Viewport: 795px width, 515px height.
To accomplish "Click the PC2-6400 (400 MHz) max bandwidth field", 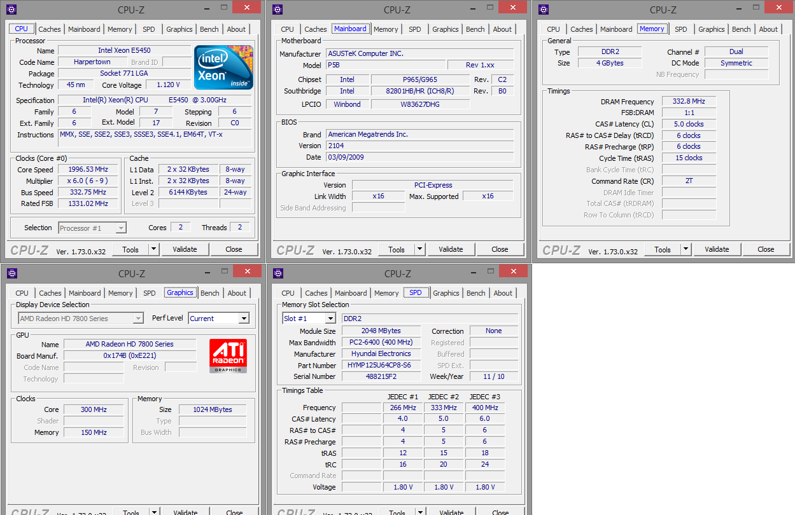I will click(x=381, y=342).
